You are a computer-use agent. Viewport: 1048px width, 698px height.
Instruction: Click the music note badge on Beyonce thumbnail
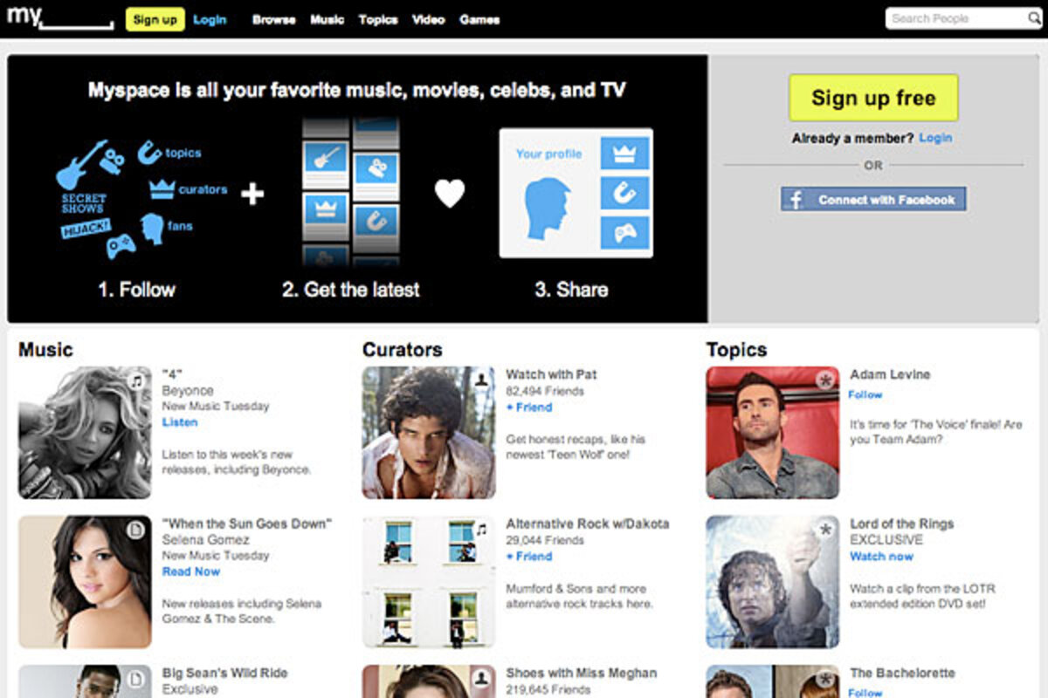[x=136, y=380]
